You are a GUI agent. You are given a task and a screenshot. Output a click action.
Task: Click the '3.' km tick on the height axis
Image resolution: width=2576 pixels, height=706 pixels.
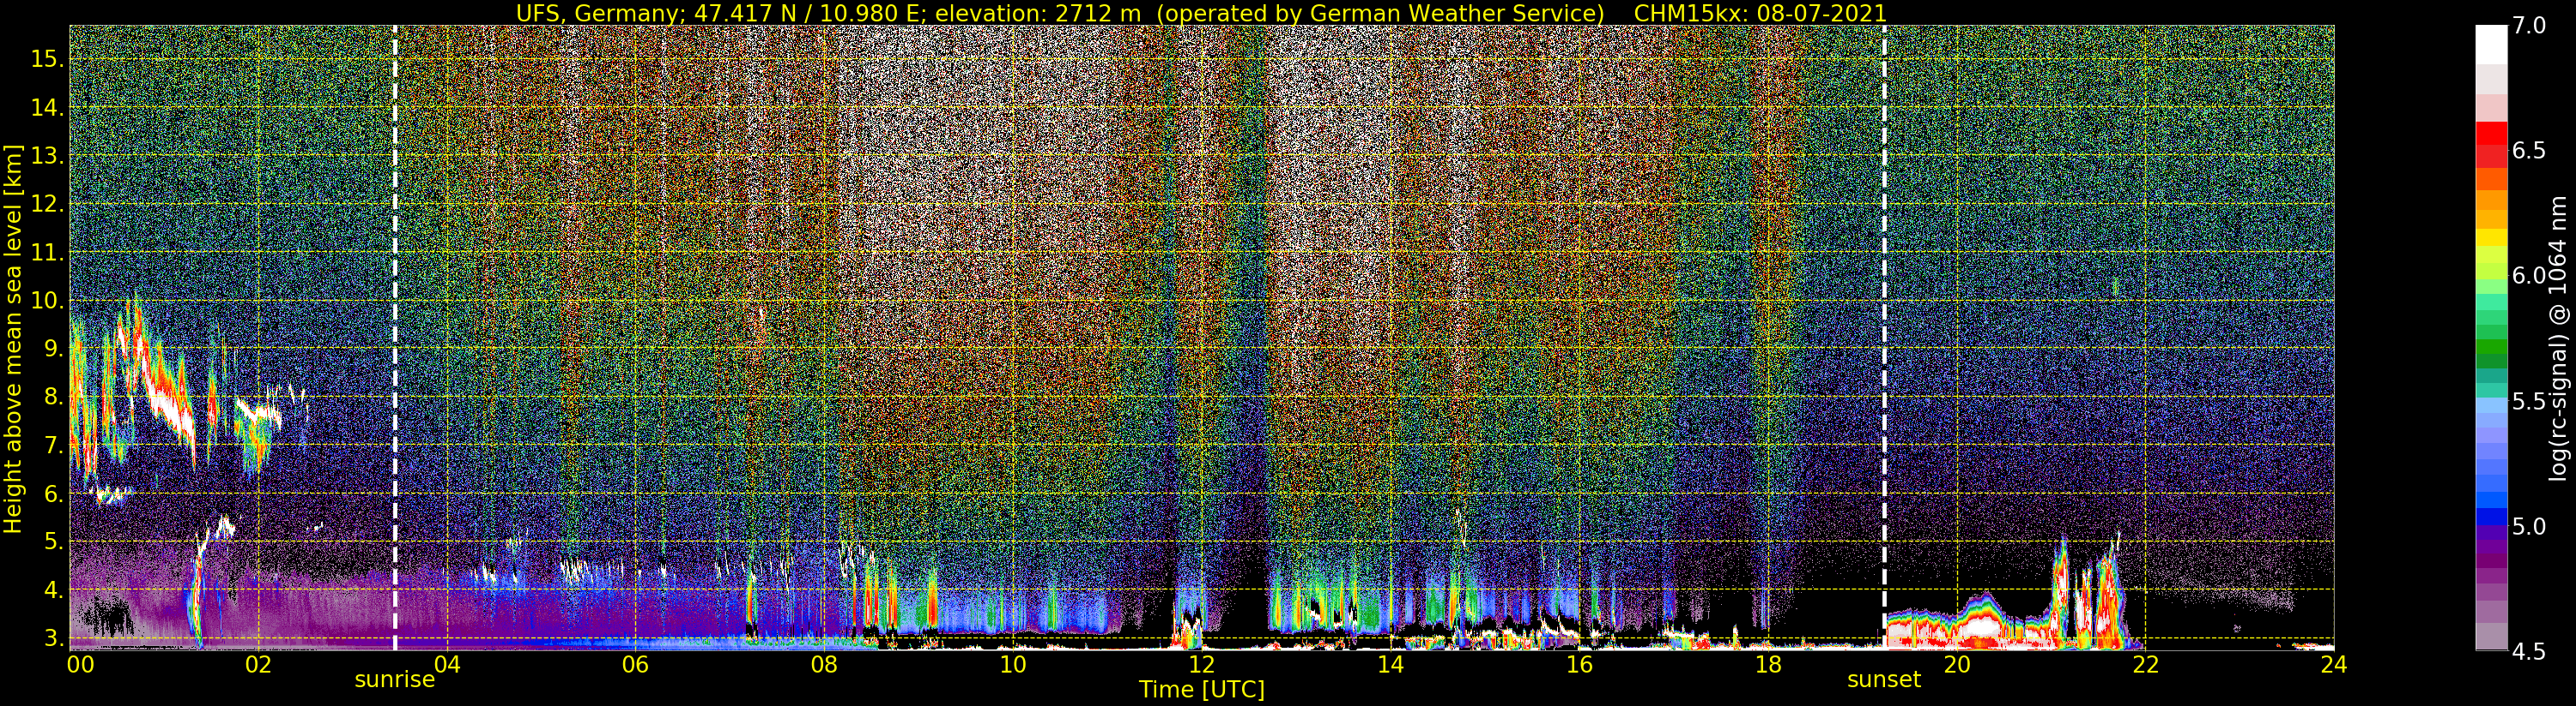53,638
